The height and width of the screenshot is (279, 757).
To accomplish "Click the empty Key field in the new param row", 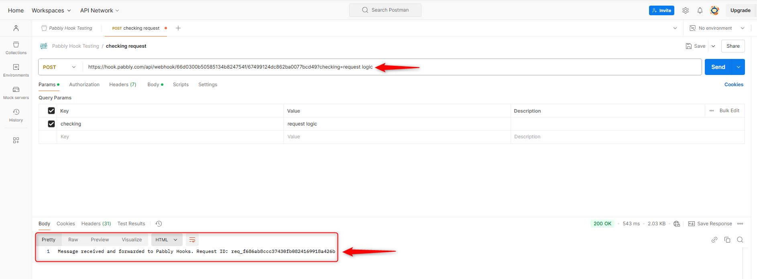I will [x=170, y=137].
